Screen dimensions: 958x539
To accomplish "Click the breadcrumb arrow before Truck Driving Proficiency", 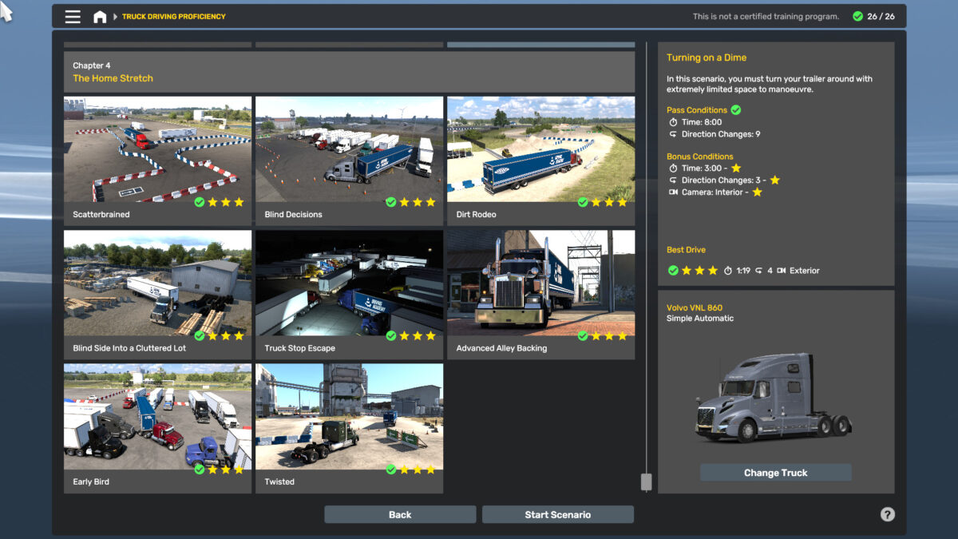I will tap(115, 17).
